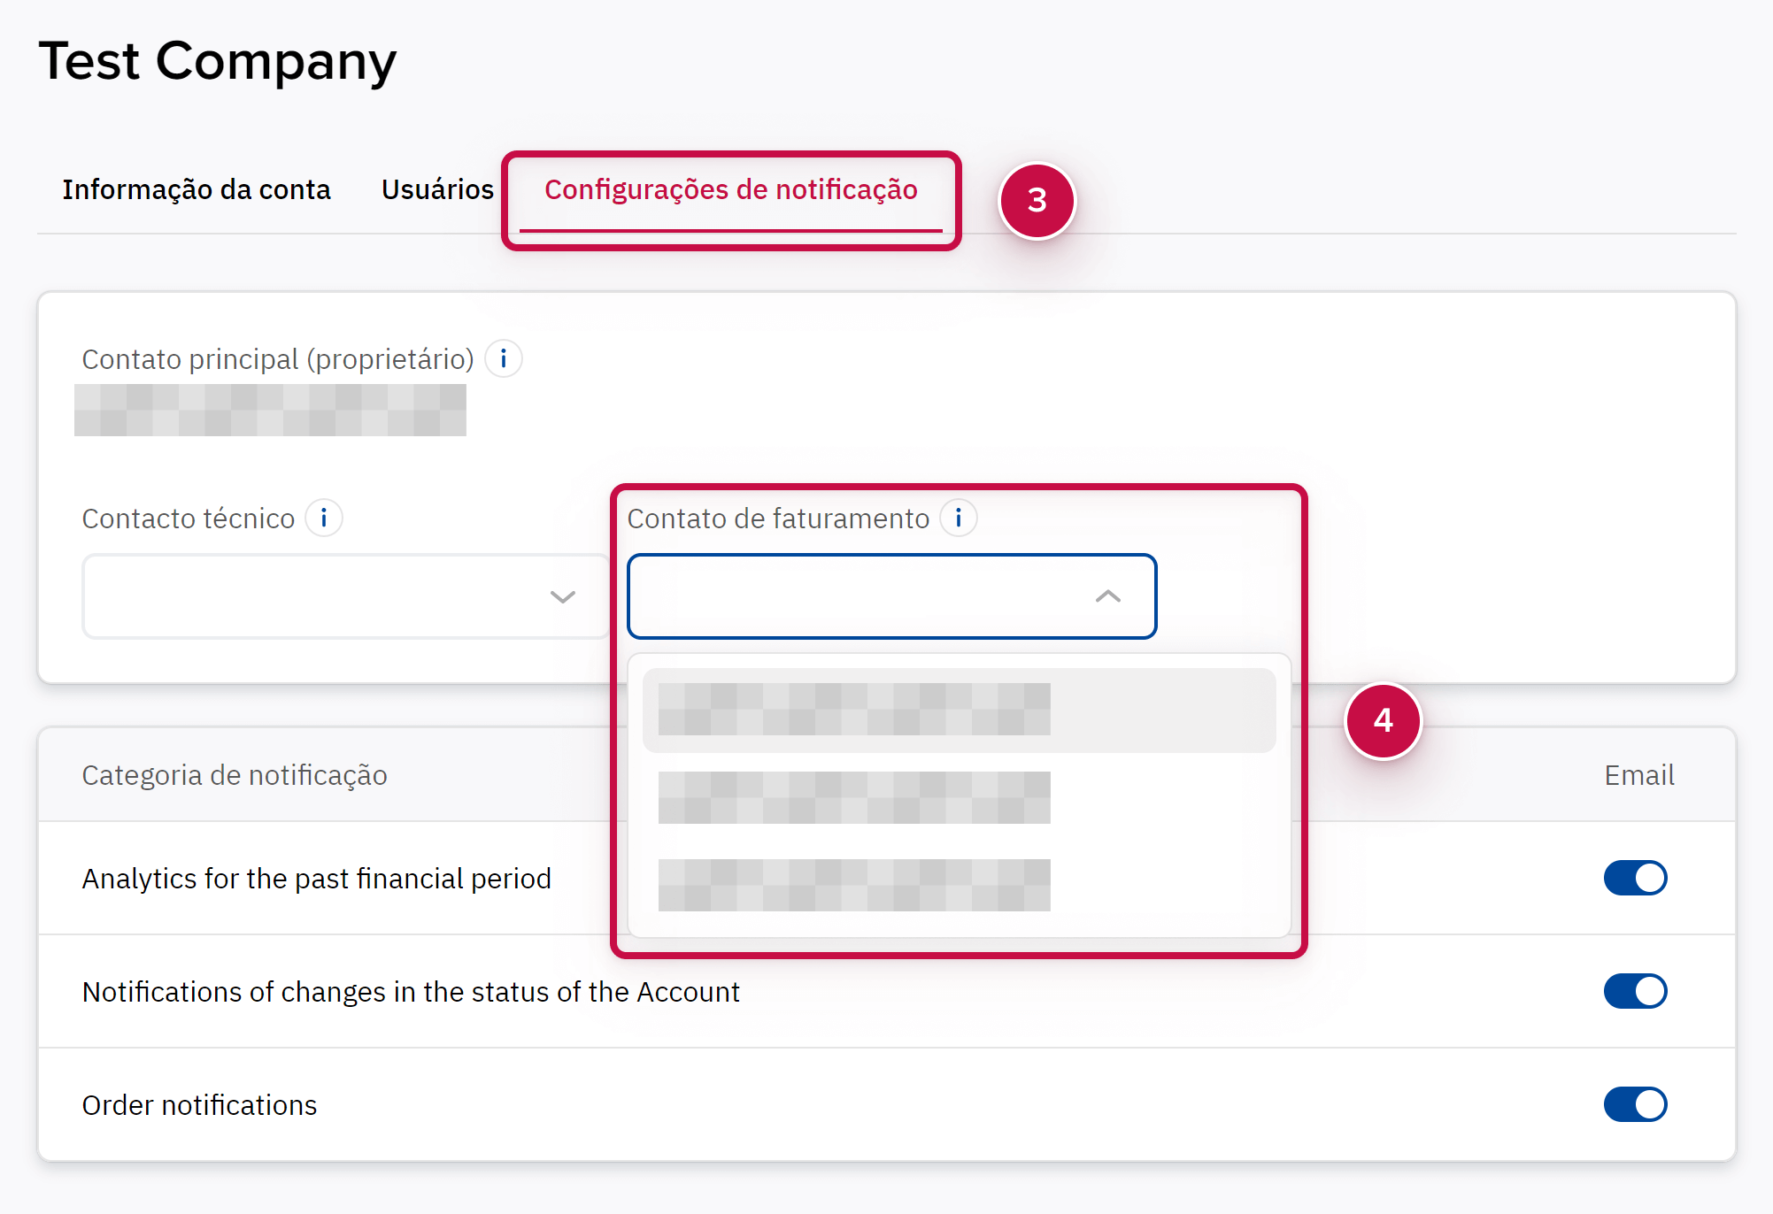Click info icon beside Contato principal (proprietário)
1773x1214 pixels.
coord(504,359)
